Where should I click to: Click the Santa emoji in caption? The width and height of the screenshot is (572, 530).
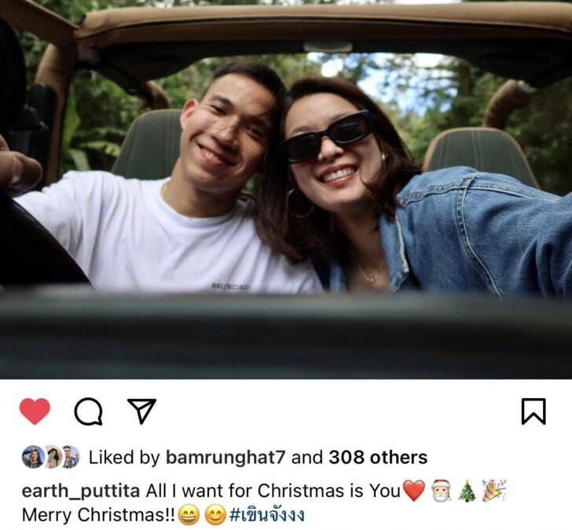pyautogui.click(x=441, y=491)
